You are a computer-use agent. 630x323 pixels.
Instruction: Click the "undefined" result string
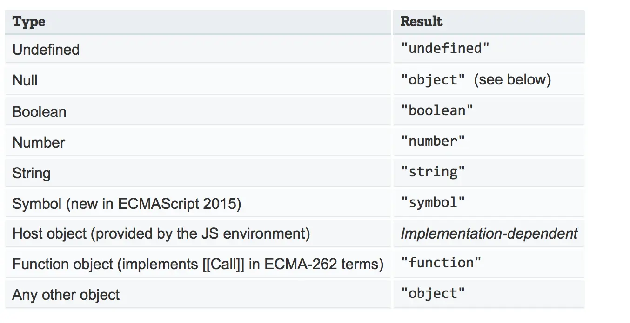coord(445,48)
